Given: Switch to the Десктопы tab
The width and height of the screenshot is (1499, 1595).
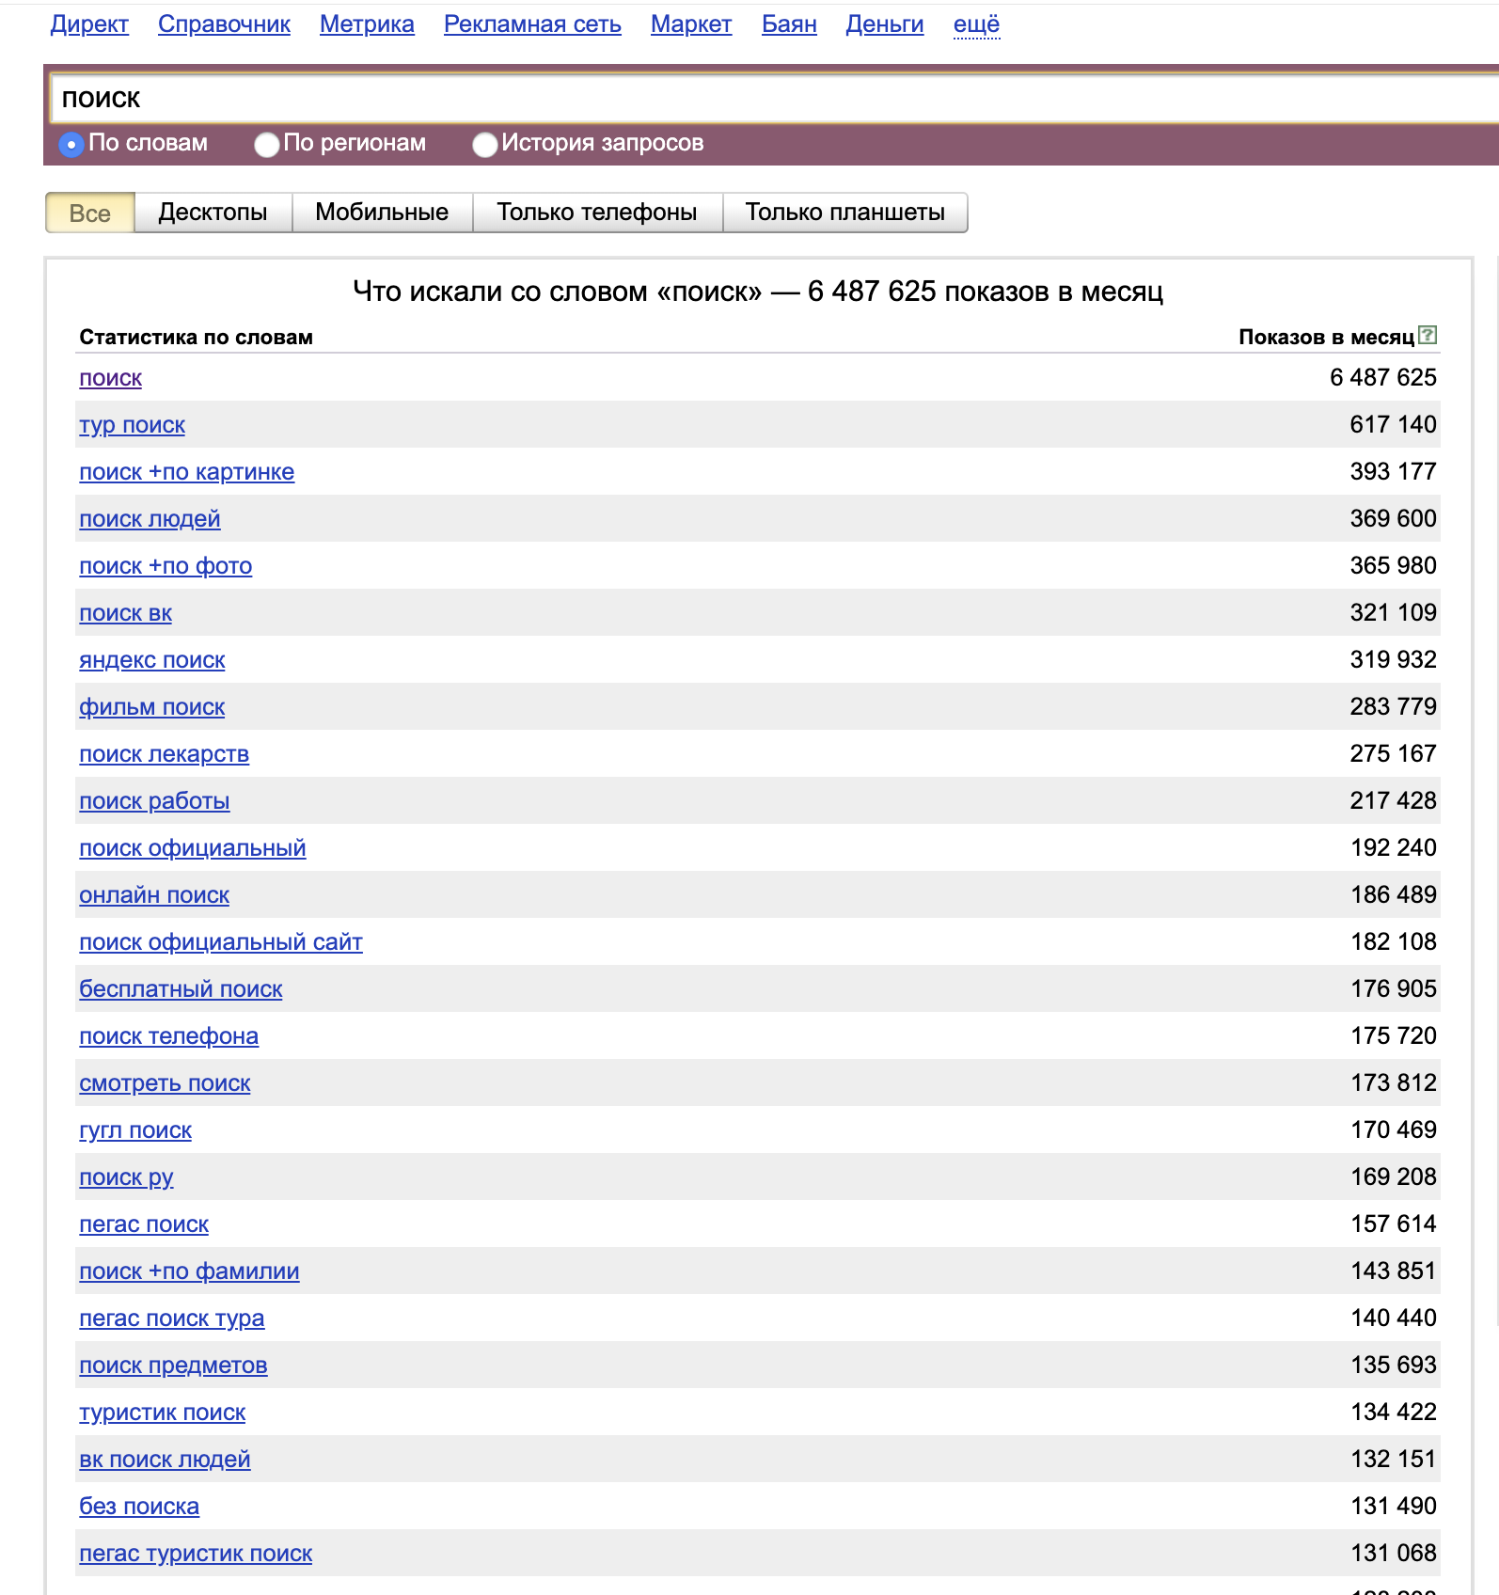Looking at the screenshot, I should click(x=213, y=213).
